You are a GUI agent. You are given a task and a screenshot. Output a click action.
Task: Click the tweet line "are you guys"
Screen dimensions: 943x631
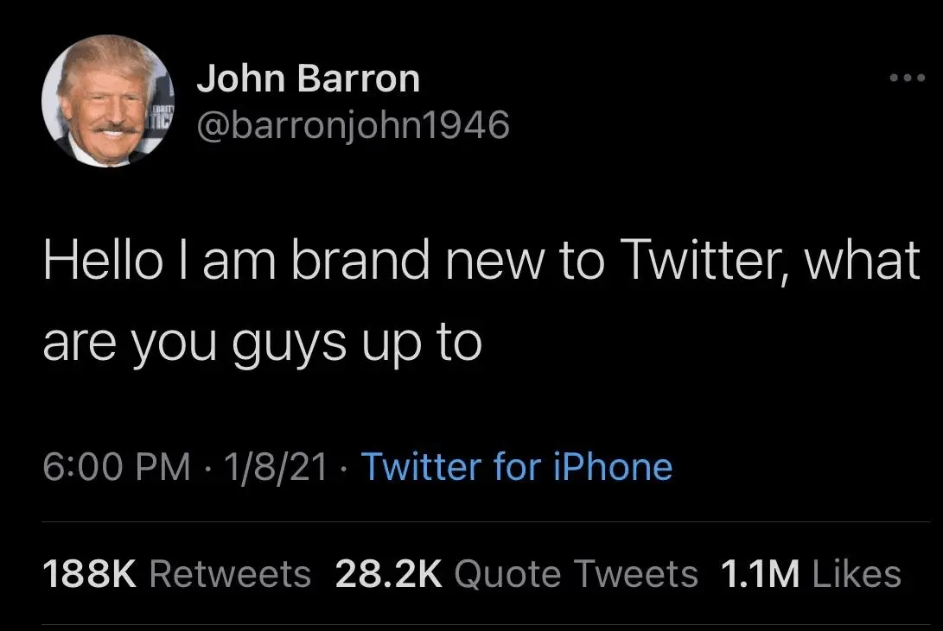208,343
